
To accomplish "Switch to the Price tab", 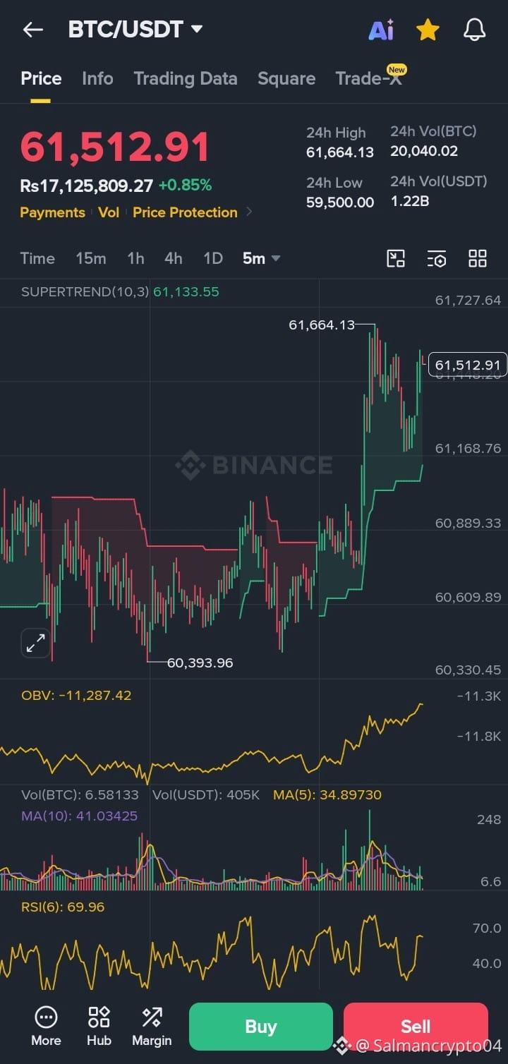I will [41, 78].
